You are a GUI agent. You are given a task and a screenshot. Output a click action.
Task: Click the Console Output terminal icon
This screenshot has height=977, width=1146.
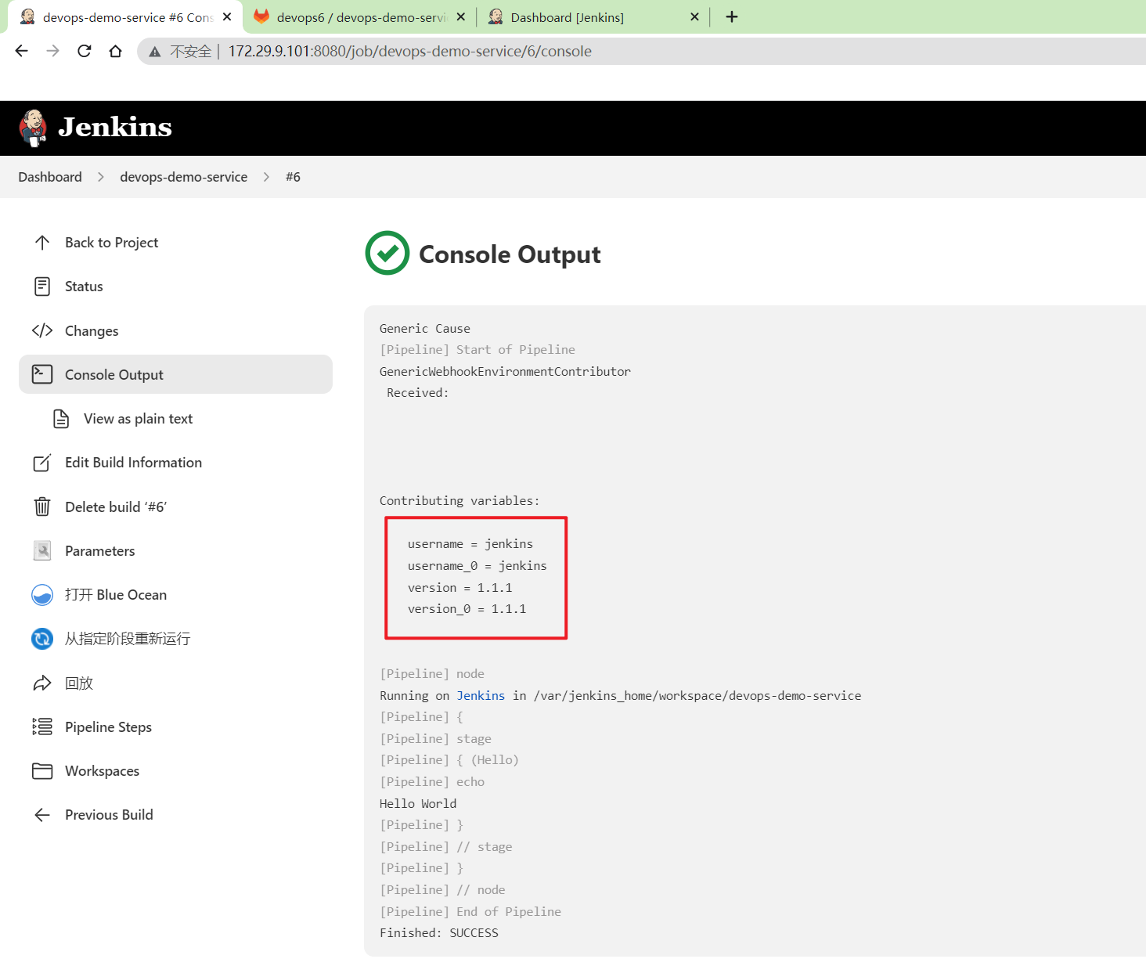(x=42, y=374)
